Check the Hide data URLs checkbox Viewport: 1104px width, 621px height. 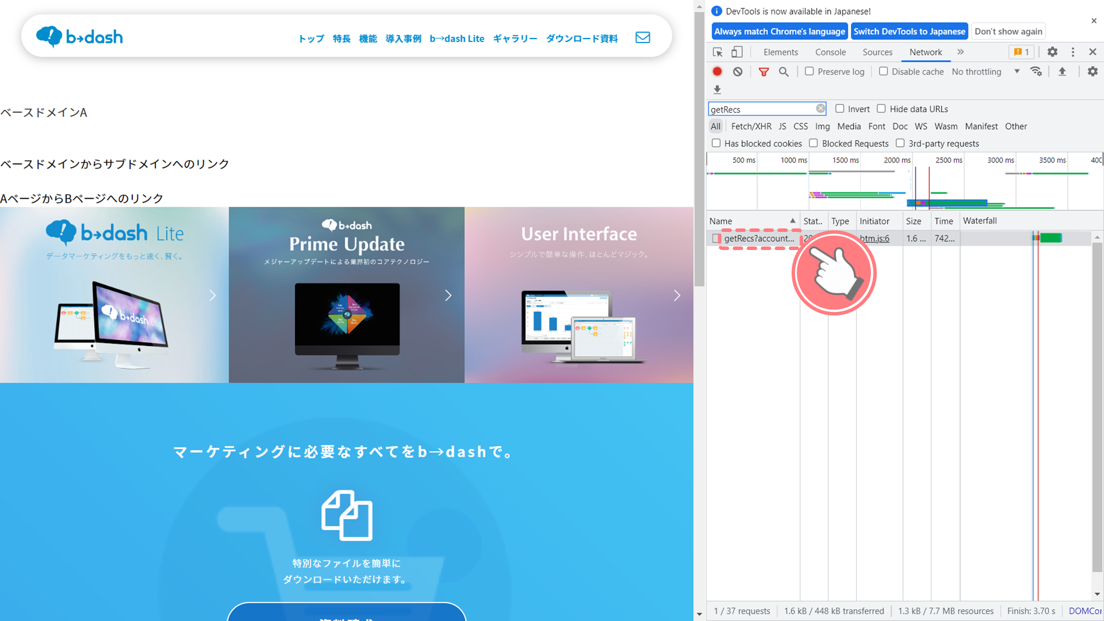(881, 109)
